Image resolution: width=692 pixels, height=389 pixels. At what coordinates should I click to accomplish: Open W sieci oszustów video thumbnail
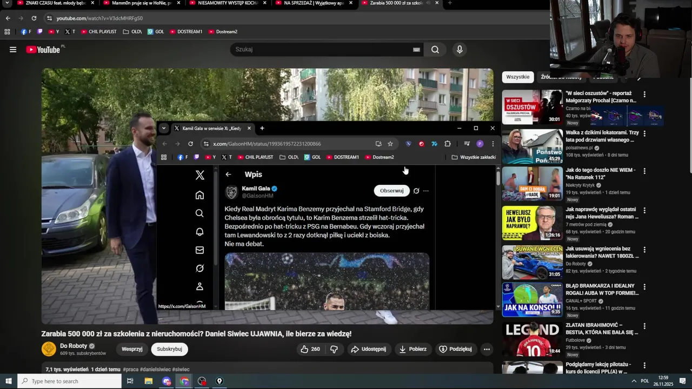tap(533, 107)
